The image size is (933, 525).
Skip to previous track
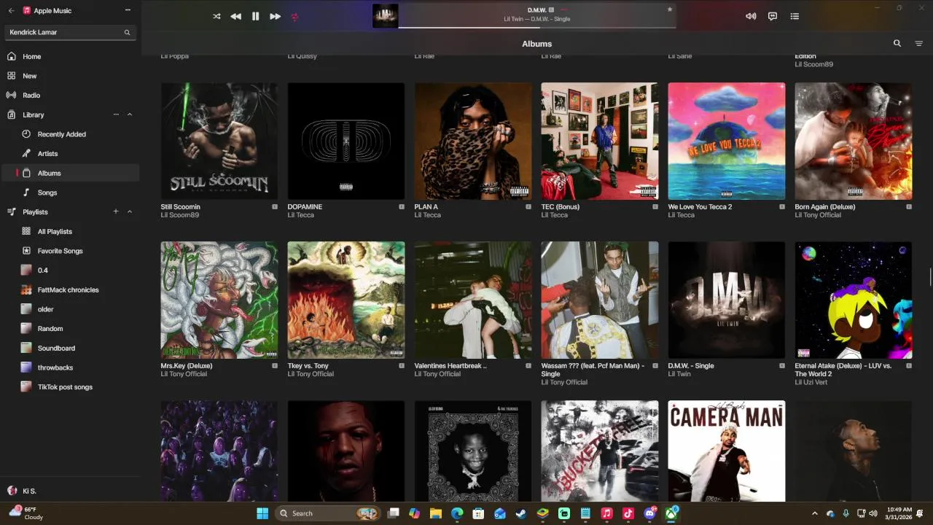point(235,16)
